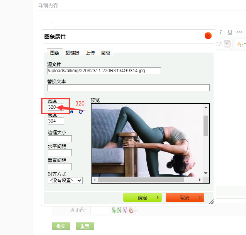Click the 重置 reset button

click(85, 226)
